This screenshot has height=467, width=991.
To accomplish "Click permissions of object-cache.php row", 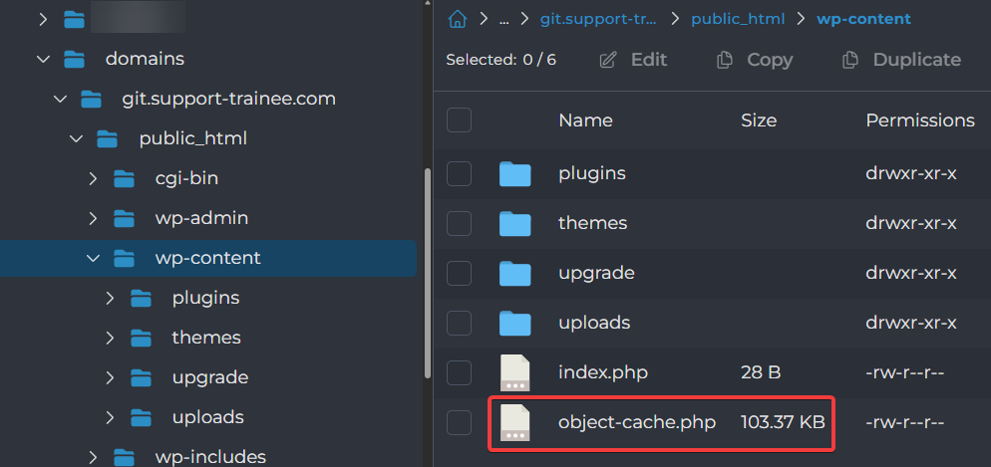I will click(x=904, y=423).
